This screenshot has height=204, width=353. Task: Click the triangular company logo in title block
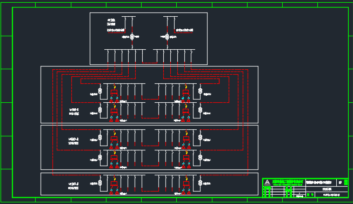[x=267, y=182]
